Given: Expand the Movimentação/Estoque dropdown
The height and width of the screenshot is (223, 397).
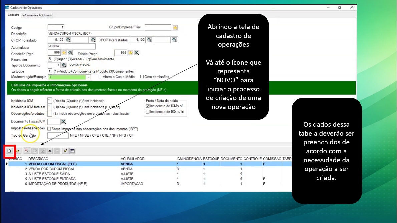Looking at the screenshot, I should [x=88, y=77].
